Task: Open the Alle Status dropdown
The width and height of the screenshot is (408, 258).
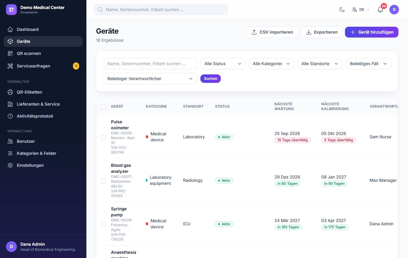Action: click(x=223, y=64)
